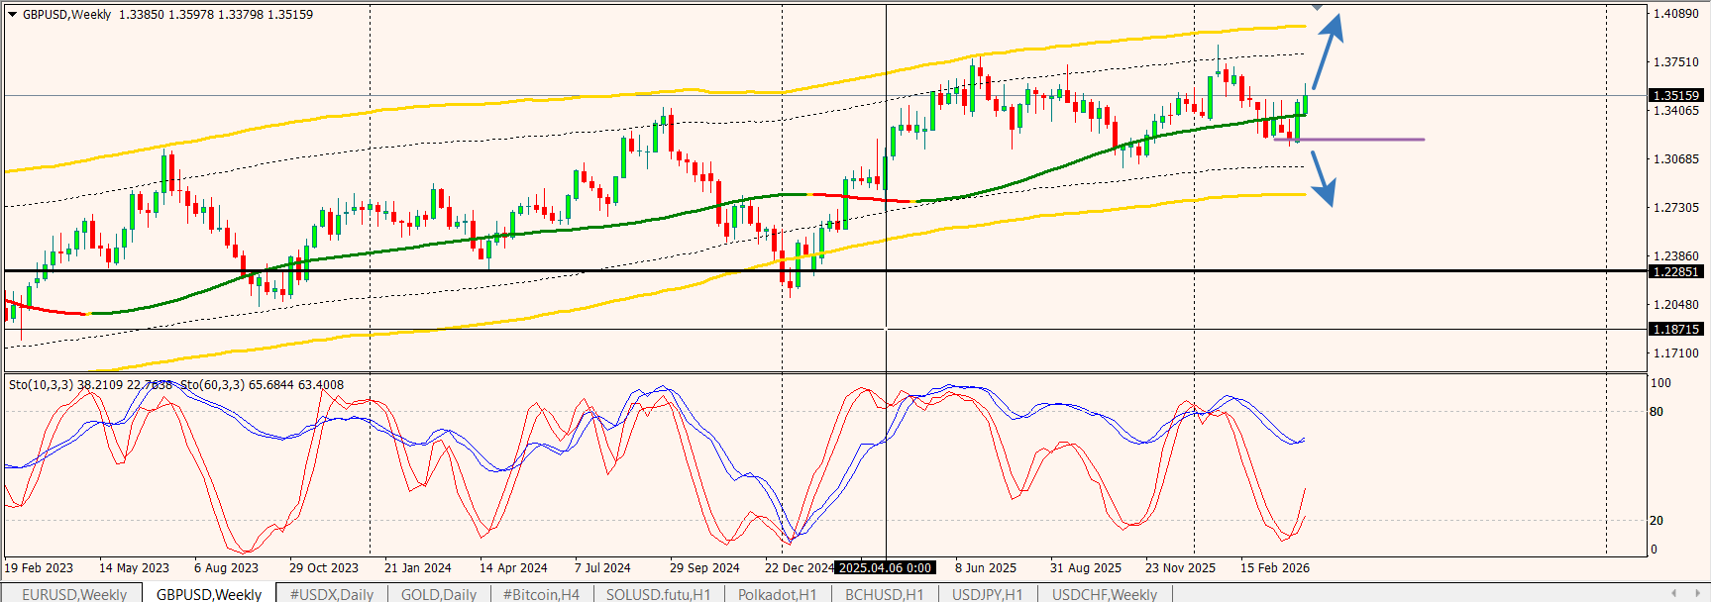Click the 1.17100 price scale value
1711x602 pixels.
pos(1676,353)
